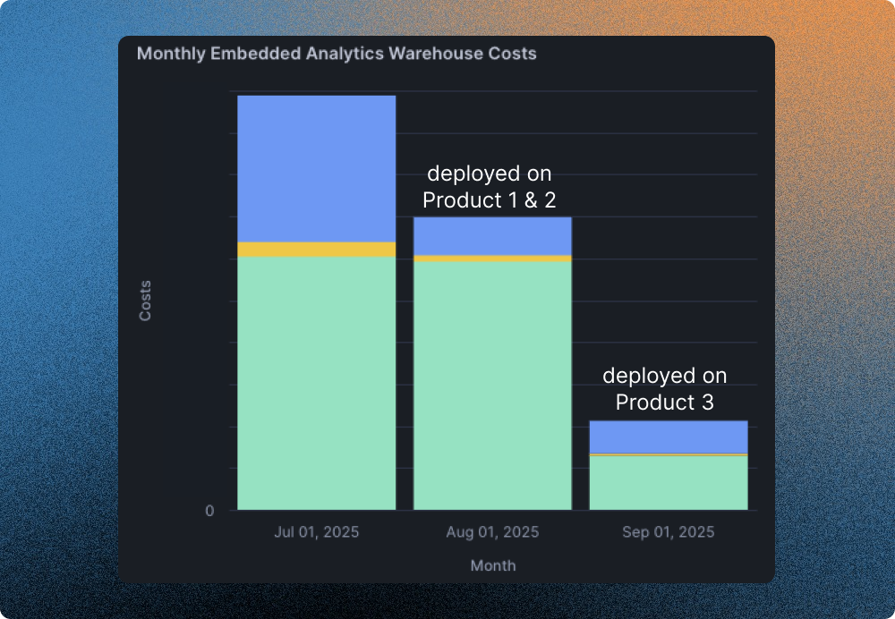Click the green segment of the August bar
This screenshot has height=619, width=895.
pyautogui.click(x=491, y=385)
